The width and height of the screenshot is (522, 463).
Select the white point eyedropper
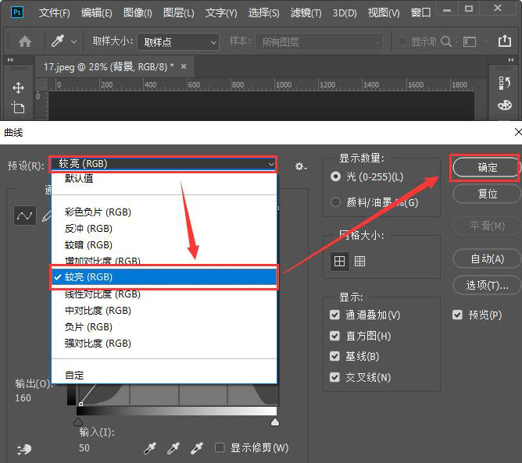[197, 448]
